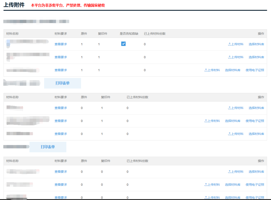View 查看要求 in second table's 电子证照 row
The width and height of the screenshot is (271, 200).
pos(61,121)
